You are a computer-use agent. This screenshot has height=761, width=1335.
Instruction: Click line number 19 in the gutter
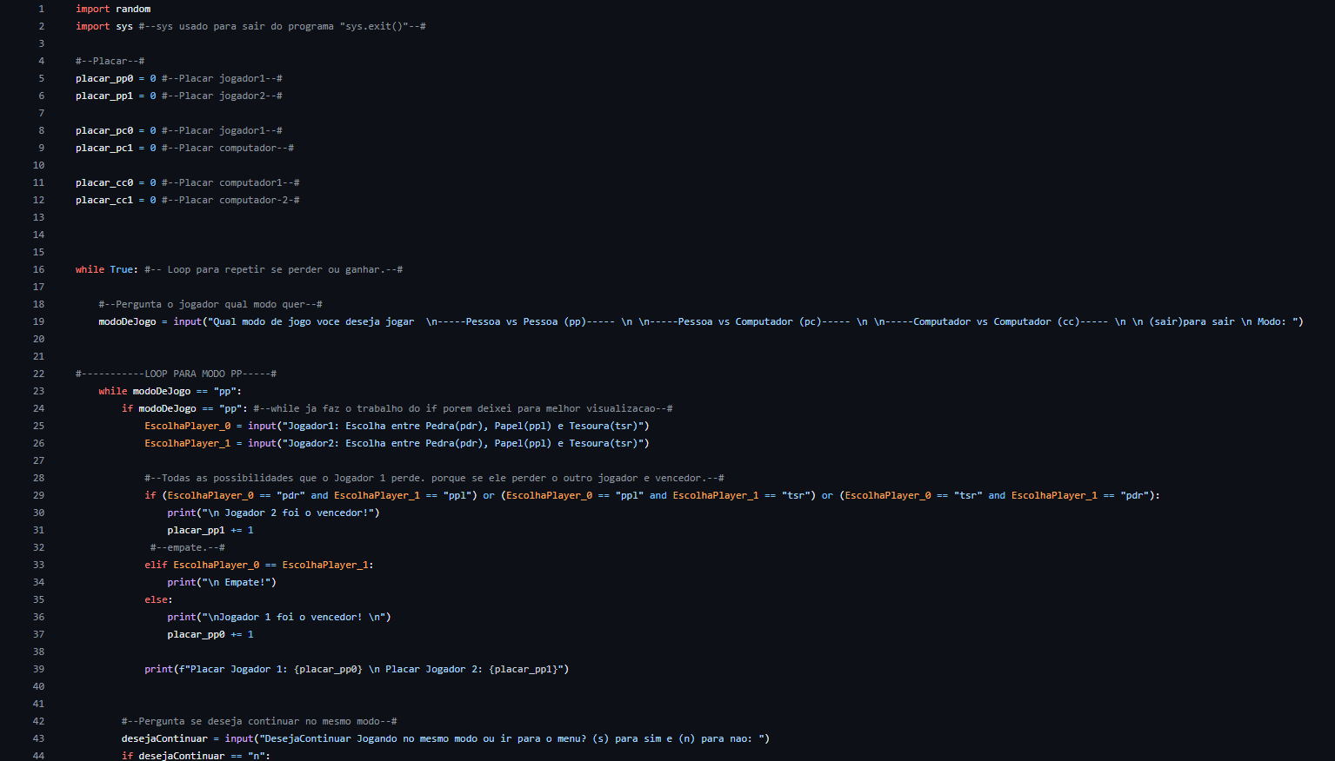pos(38,321)
